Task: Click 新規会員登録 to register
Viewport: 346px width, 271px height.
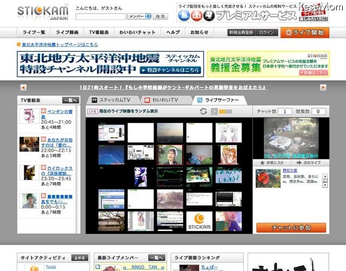Action: point(241,32)
